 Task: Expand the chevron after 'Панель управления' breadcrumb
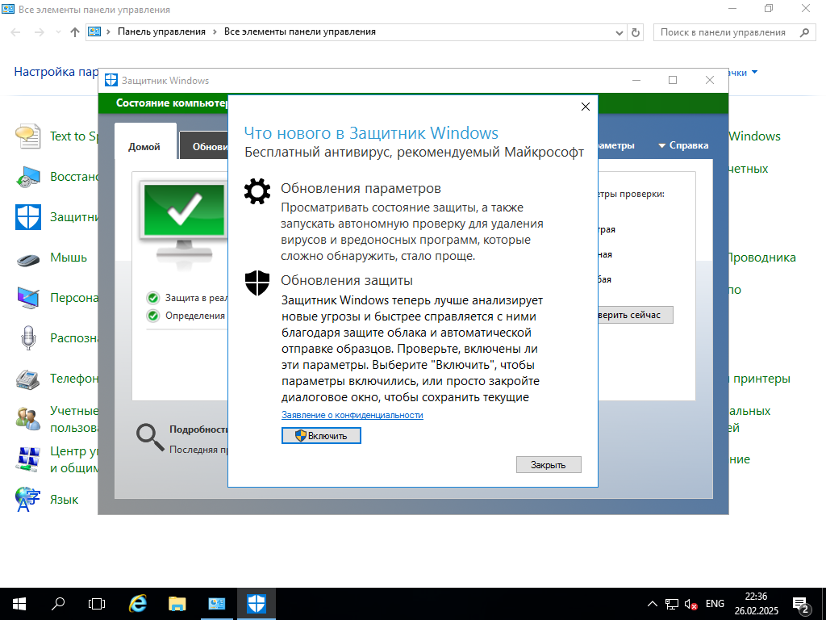[x=215, y=31]
